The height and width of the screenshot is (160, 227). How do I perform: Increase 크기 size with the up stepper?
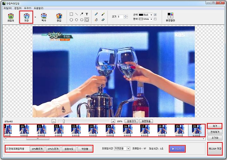point(126,16)
